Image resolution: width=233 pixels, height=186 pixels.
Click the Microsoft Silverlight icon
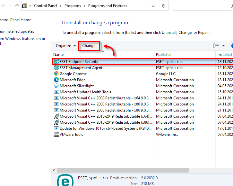pos(56,86)
